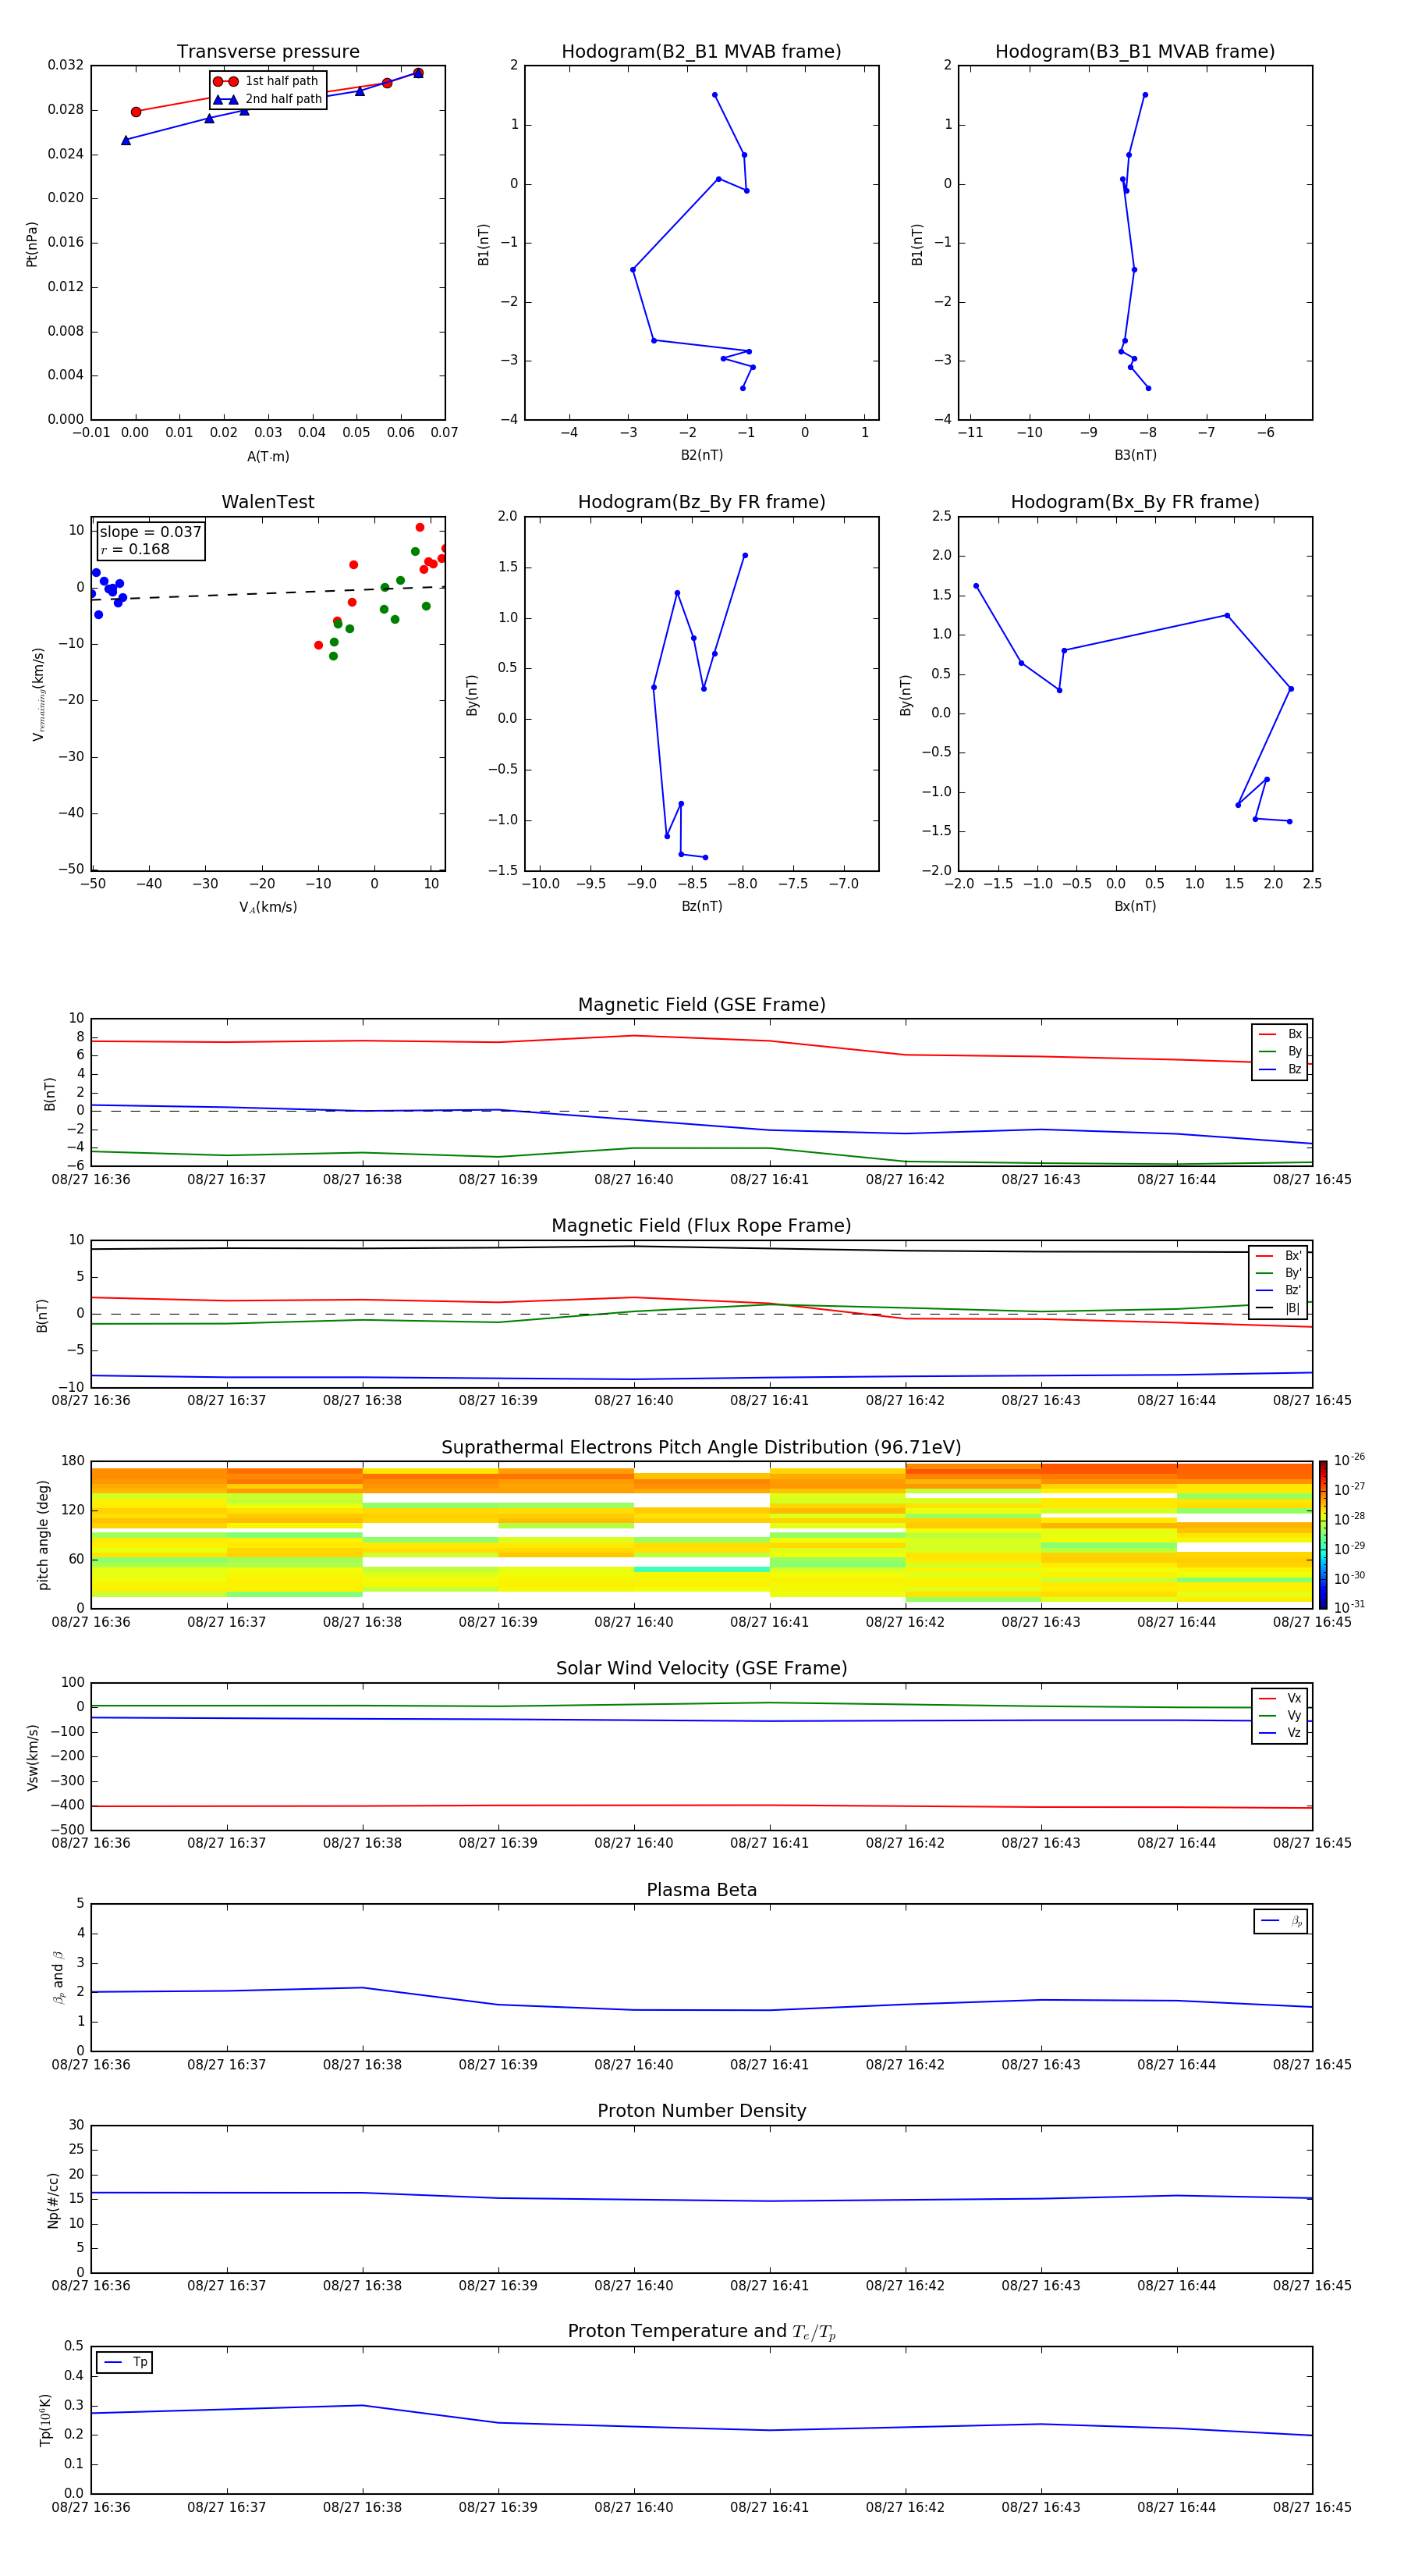Select the 'Tp' legend entry
Screen dimensions: 1404x2576
tap(124, 2362)
